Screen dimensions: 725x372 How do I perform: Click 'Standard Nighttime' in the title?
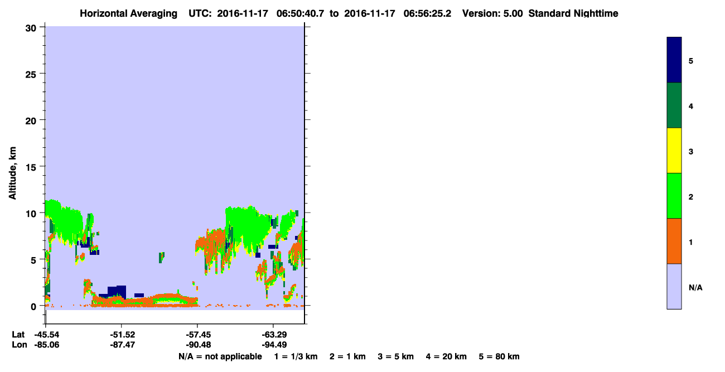click(x=573, y=13)
